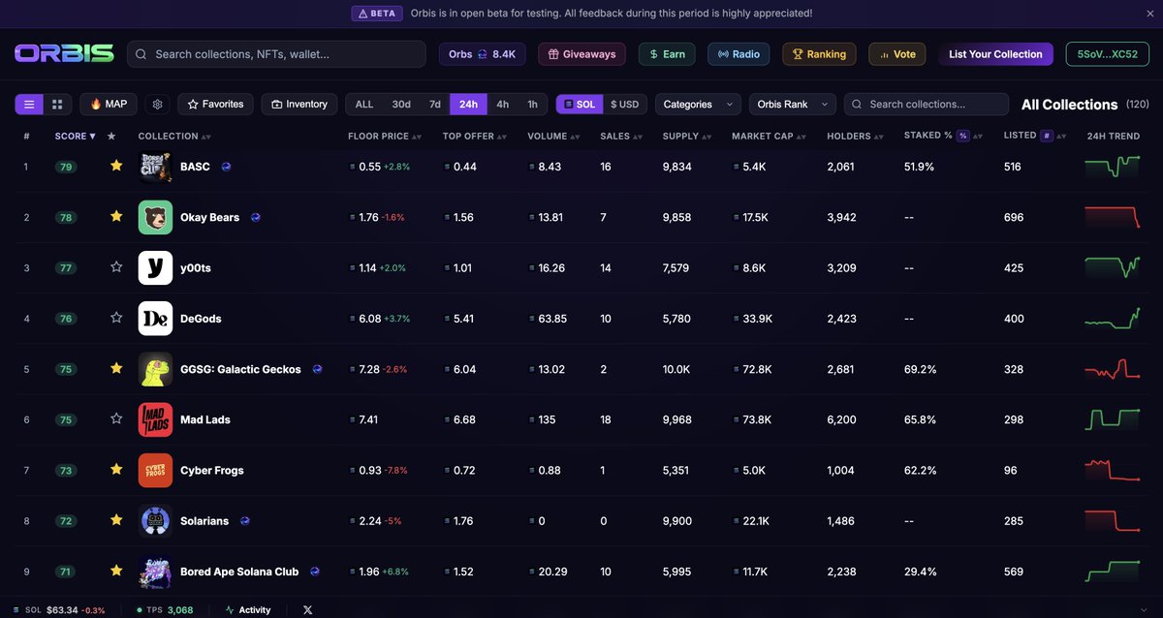Open the Radio feature
The height and width of the screenshot is (618, 1163).
coord(739,54)
